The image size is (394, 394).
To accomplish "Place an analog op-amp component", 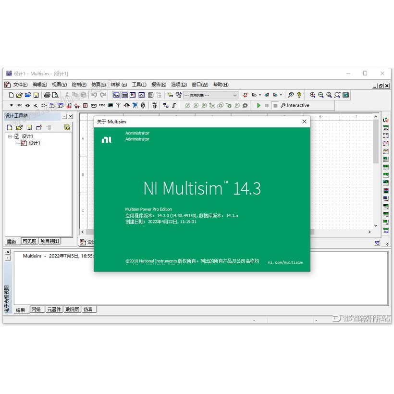I will (44, 106).
